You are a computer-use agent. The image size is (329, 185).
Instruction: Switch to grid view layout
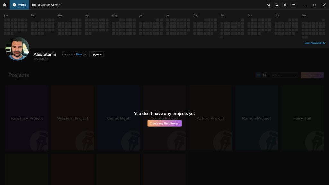coord(265,75)
